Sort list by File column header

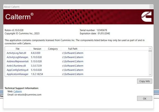point(17,49)
